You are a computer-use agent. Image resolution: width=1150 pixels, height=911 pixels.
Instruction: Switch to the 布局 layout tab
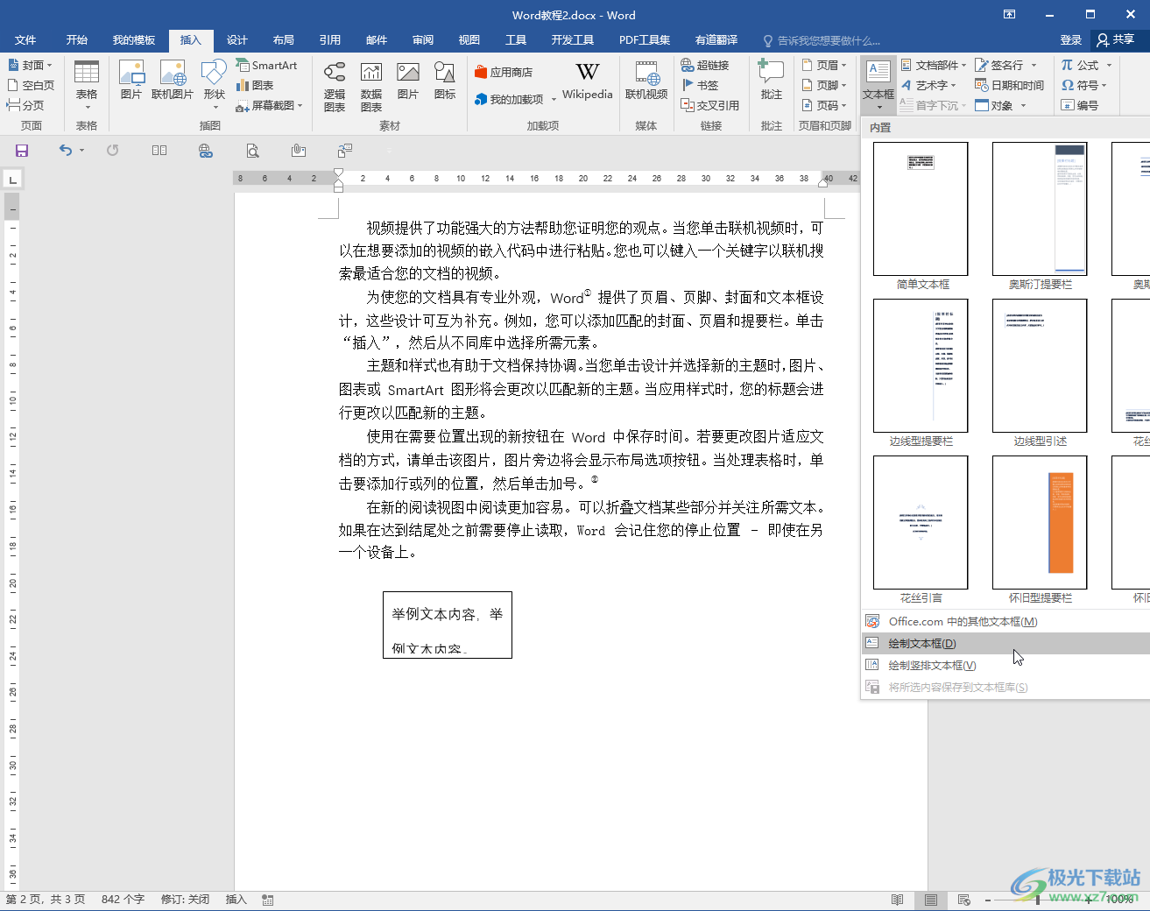coord(284,40)
